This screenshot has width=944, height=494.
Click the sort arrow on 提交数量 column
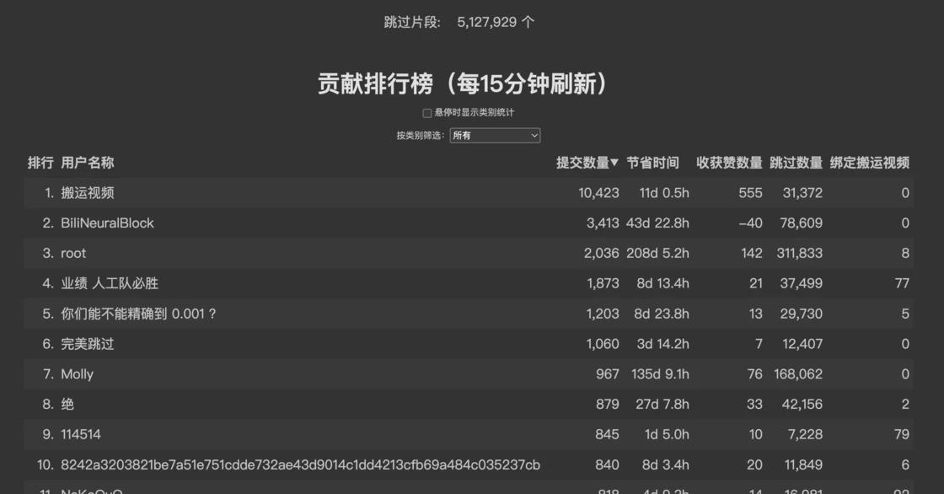[x=614, y=163]
